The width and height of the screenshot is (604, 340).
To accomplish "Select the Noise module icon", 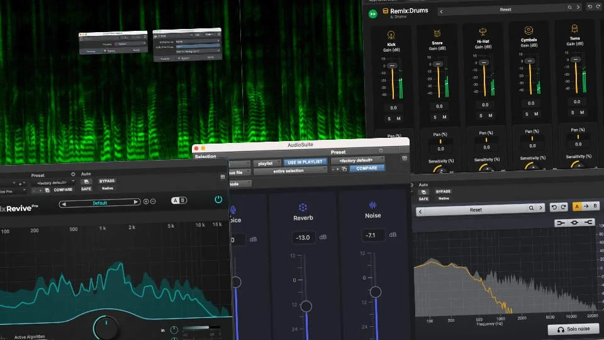I will point(372,205).
